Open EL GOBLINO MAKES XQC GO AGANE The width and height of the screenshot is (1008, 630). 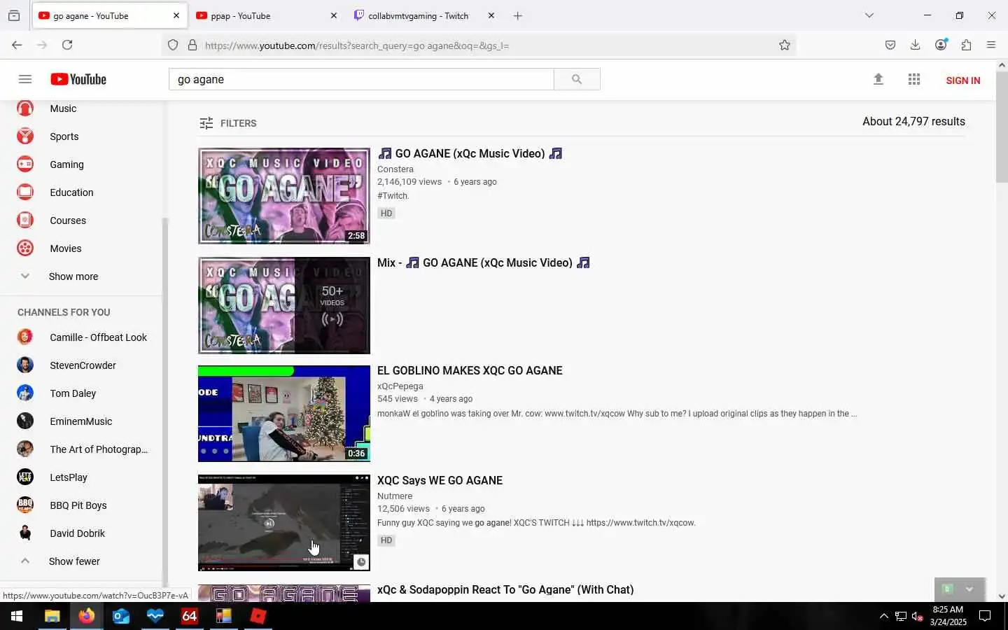pyautogui.click(x=470, y=371)
